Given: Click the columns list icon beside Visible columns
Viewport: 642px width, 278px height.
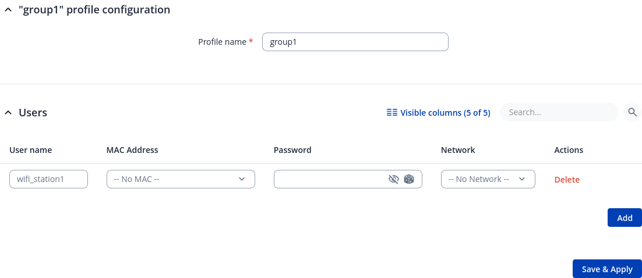Looking at the screenshot, I should click(x=392, y=113).
